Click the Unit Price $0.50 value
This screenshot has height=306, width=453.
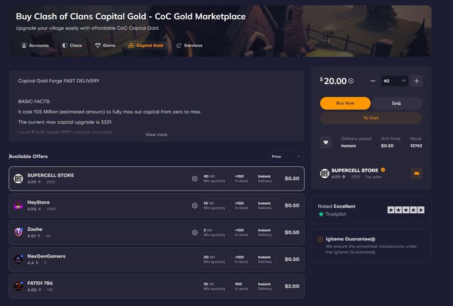pos(387,146)
